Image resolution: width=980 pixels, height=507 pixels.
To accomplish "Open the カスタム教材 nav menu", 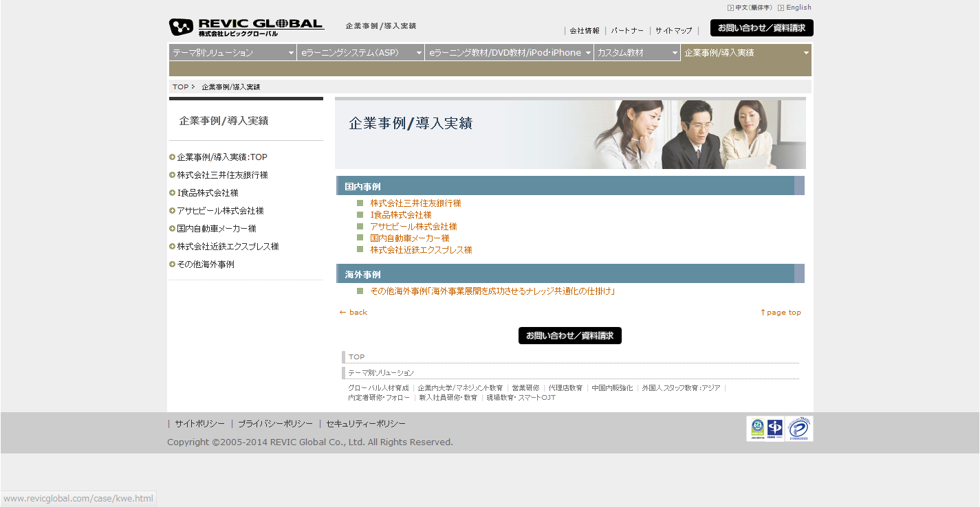I will (x=637, y=53).
